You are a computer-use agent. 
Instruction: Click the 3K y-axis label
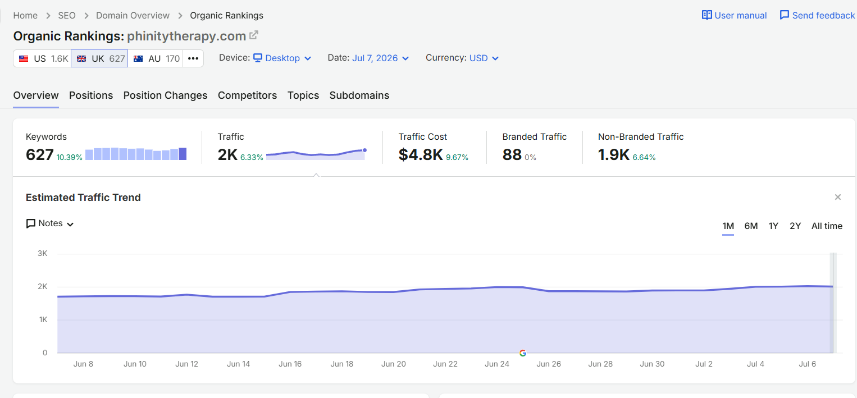point(42,253)
